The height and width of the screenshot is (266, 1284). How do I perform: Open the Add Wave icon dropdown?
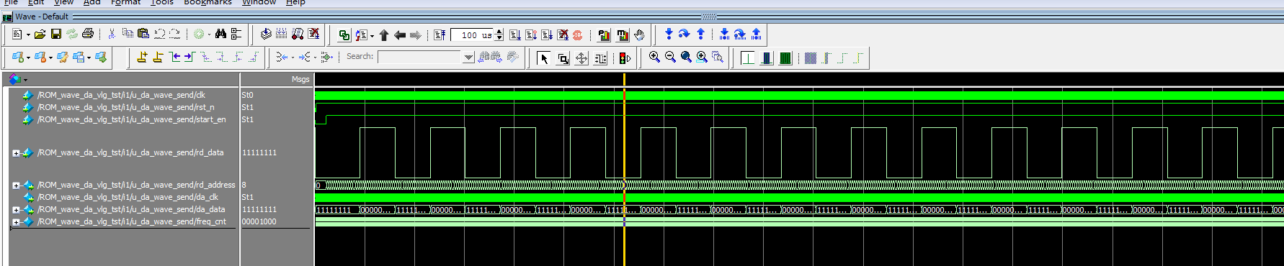point(28,58)
